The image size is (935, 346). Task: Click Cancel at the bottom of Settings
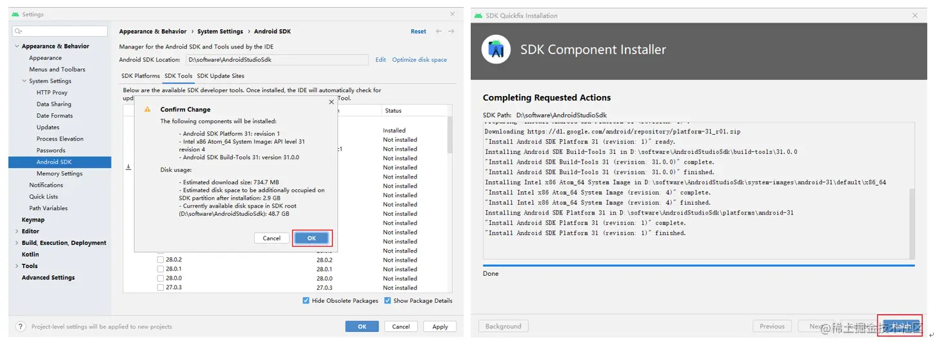[x=401, y=327]
